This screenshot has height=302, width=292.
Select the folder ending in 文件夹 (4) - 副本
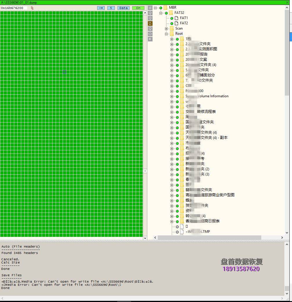pyautogui.click(x=206, y=138)
